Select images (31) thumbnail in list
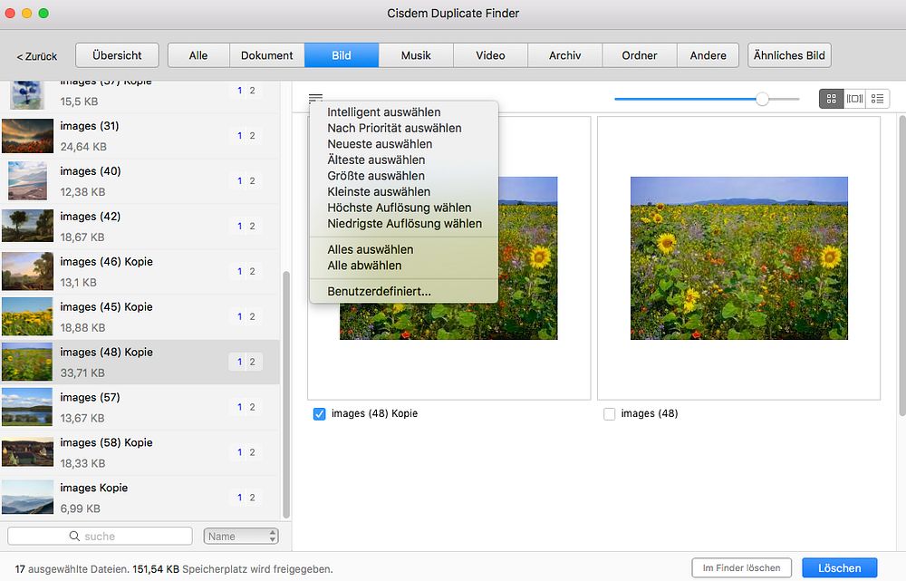 (x=27, y=136)
